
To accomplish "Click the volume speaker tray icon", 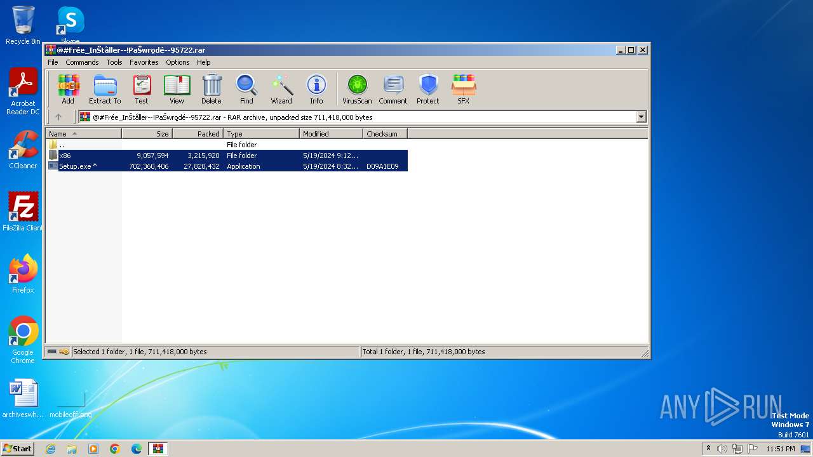I will (x=722, y=449).
